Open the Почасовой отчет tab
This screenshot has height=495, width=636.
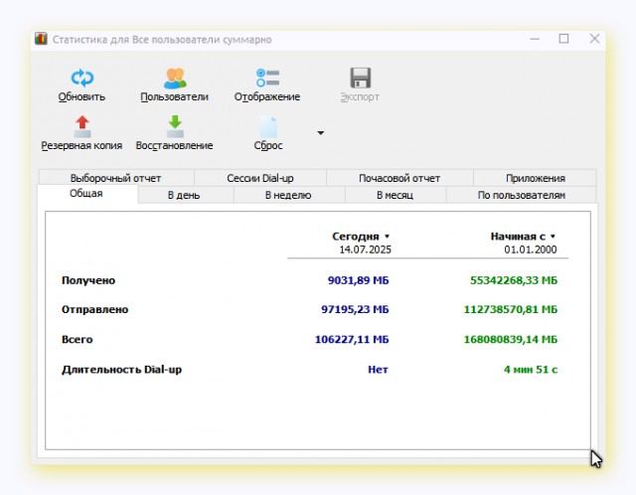(x=399, y=178)
